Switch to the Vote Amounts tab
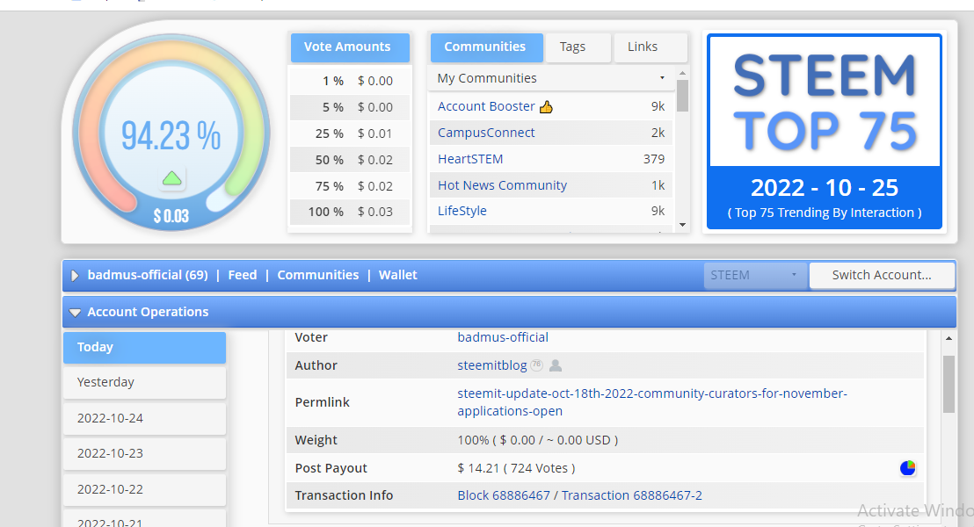 pos(350,47)
